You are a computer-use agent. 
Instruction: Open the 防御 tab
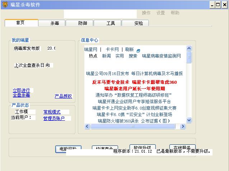79,23
